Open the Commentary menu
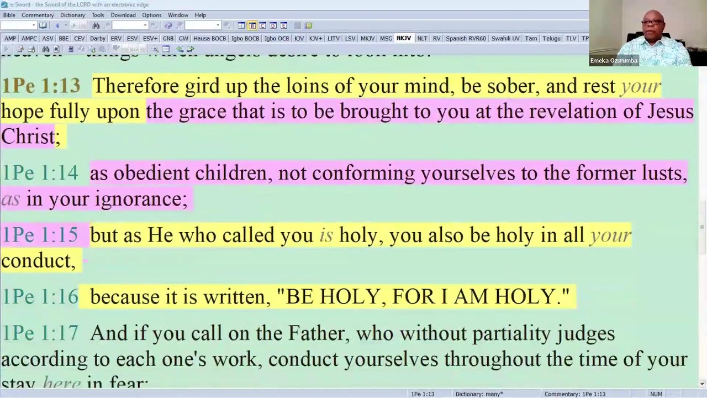The image size is (707, 398). [x=38, y=15]
